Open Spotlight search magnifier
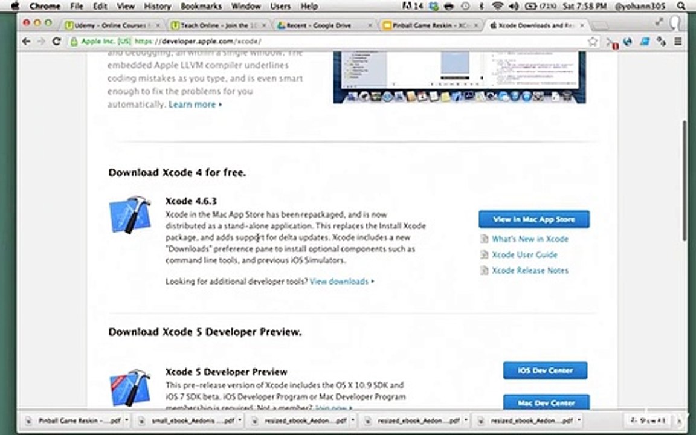Viewport: 696px width, 435px height. (x=681, y=6)
